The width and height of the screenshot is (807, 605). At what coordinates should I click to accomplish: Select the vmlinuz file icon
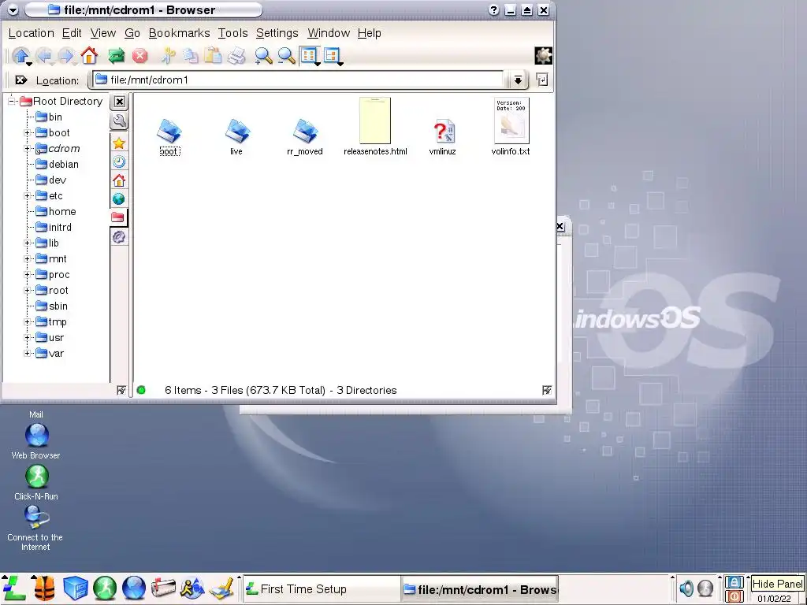[443, 136]
